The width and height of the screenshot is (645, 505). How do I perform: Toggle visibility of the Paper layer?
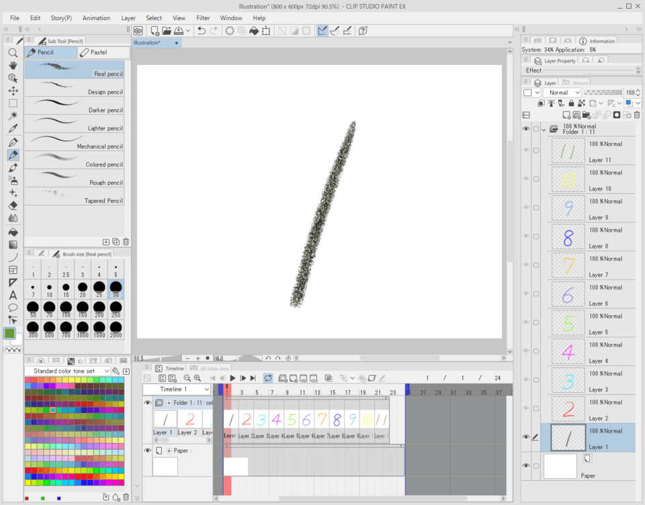pyautogui.click(x=526, y=465)
